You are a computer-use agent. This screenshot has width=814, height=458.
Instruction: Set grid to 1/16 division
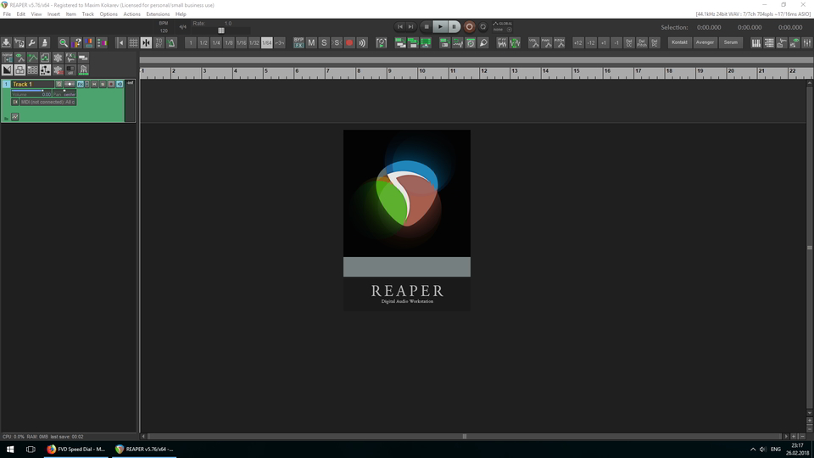(x=242, y=42)
